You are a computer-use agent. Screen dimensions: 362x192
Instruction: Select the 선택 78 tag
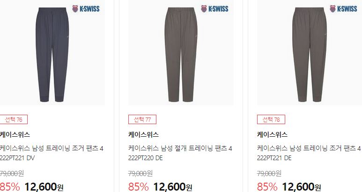pos(271,119)
